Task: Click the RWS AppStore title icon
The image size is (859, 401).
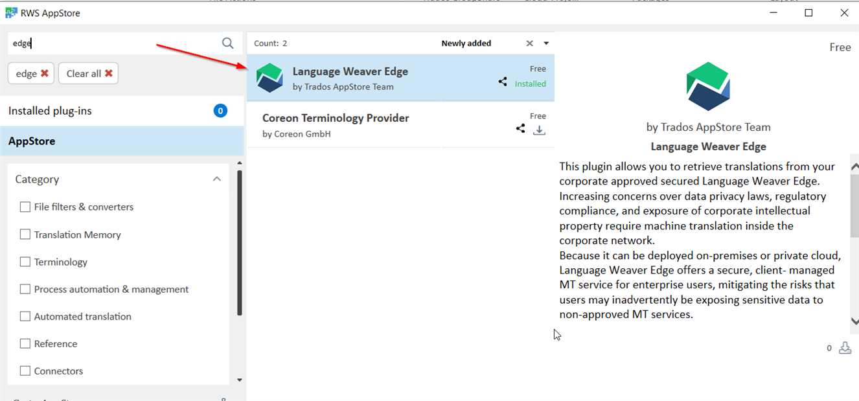Action: (11, 12)
